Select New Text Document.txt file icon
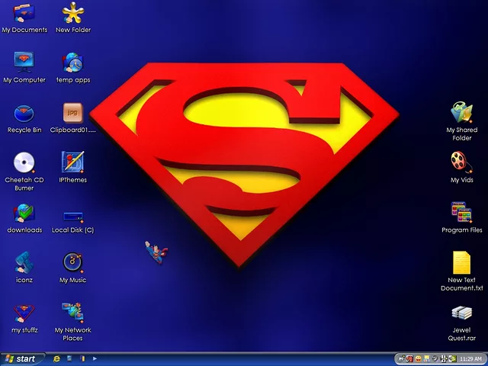 click(x=461, y=262)
